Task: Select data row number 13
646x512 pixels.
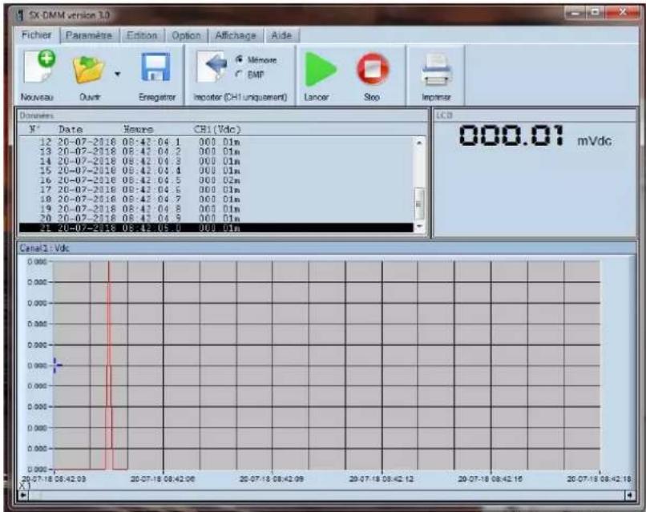Action: 216,151
